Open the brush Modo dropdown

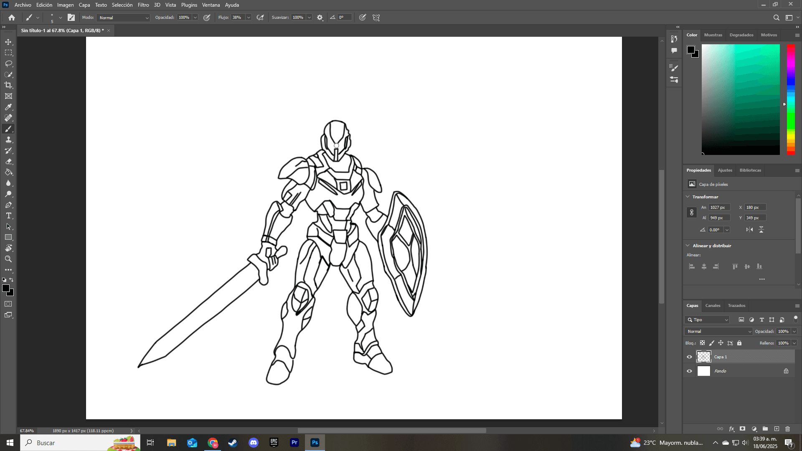point(123,18)
